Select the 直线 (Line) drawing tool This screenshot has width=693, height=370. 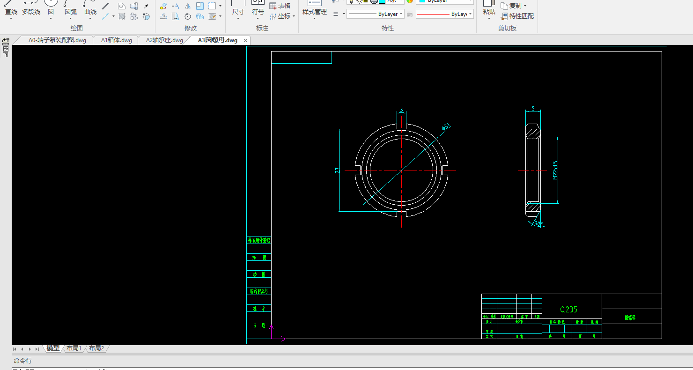(11, 11)
